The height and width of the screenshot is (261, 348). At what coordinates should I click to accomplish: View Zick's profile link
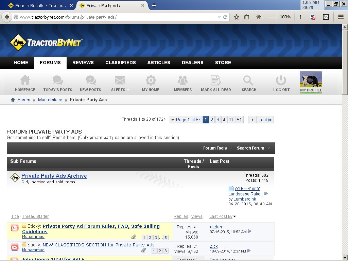click(214, 246)
